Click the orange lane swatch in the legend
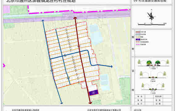This screenshot has width=176, height=111. [138, 37]
